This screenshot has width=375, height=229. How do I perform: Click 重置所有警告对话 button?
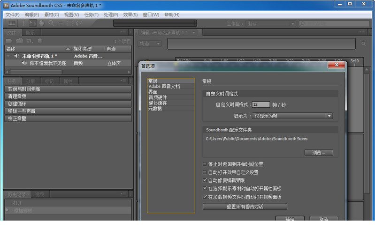[x=245, y=207]
